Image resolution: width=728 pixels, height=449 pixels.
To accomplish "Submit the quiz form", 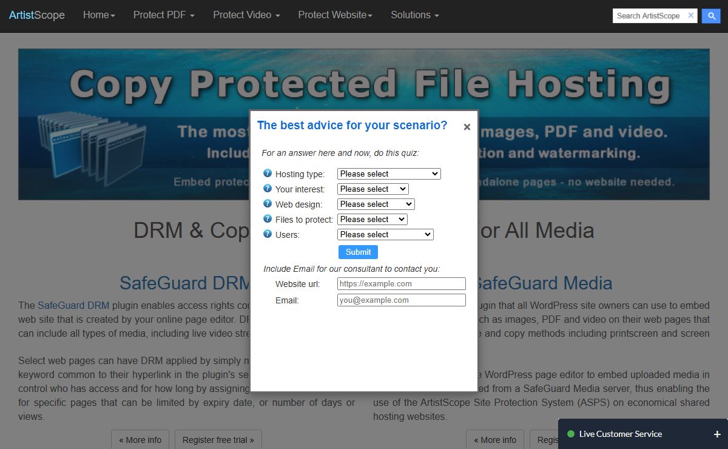I will [x=358, y=252].
